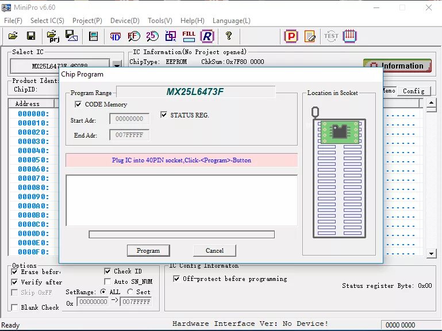
Task: Open file using the folder toolbar icon
Action: [x=13, y=36]
